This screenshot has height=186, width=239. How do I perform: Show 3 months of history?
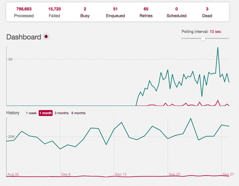pyautogui.click(x=62, y=113)
